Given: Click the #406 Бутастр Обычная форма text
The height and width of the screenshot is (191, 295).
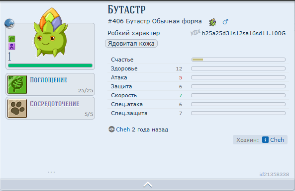Looking at the screenshot, I should pos(155,21).
